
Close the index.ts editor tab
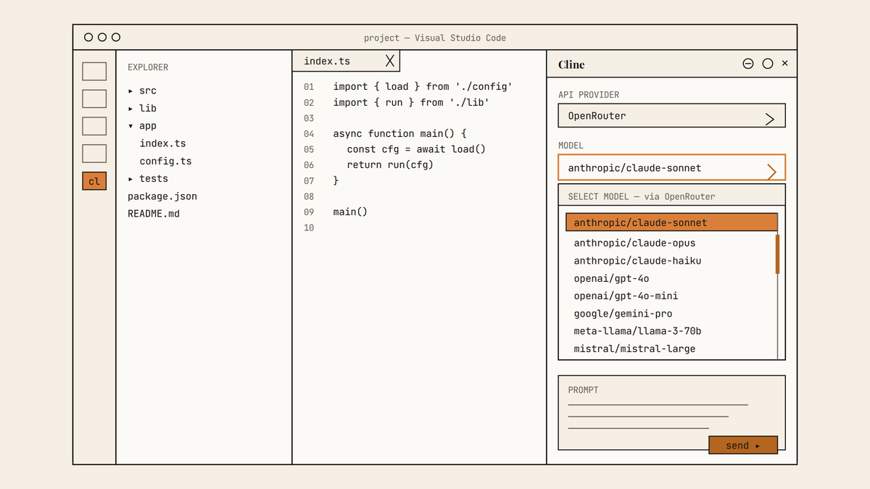390,61
